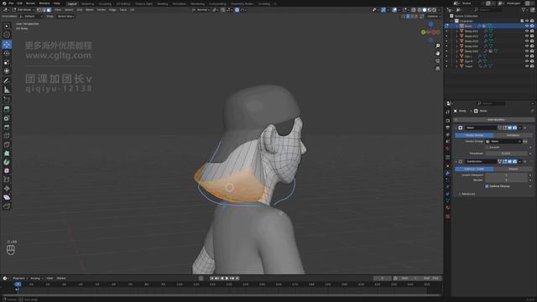
Task: Click the Add Modifier button
Action: [494, 119]
